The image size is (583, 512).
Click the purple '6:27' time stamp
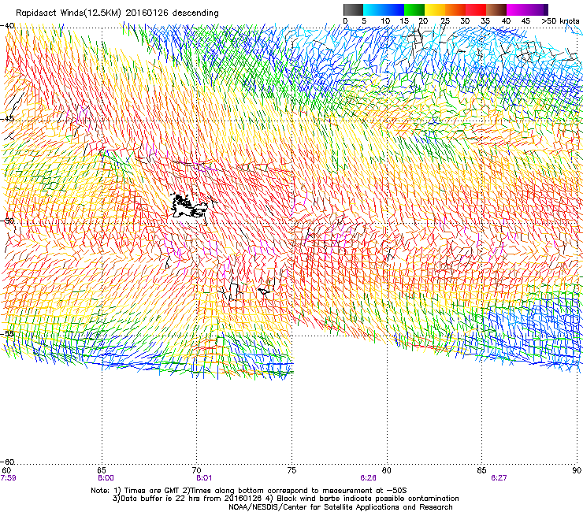point(499,478)
